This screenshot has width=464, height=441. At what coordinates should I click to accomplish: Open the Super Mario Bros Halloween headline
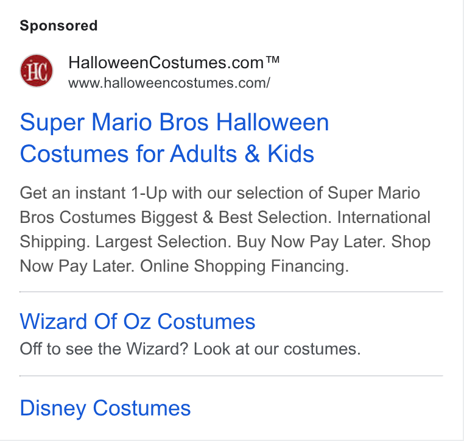click(174, 122)
